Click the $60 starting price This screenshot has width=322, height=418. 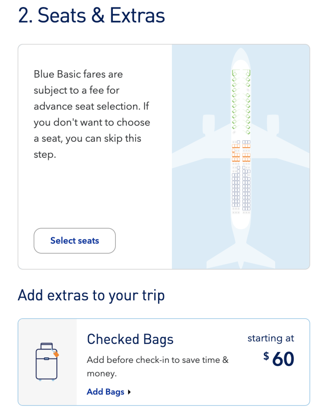pyautogui.click(x=279, y=359)
